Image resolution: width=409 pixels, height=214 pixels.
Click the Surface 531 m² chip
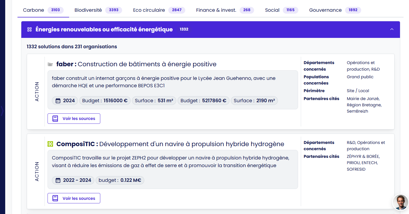point(154,101)
